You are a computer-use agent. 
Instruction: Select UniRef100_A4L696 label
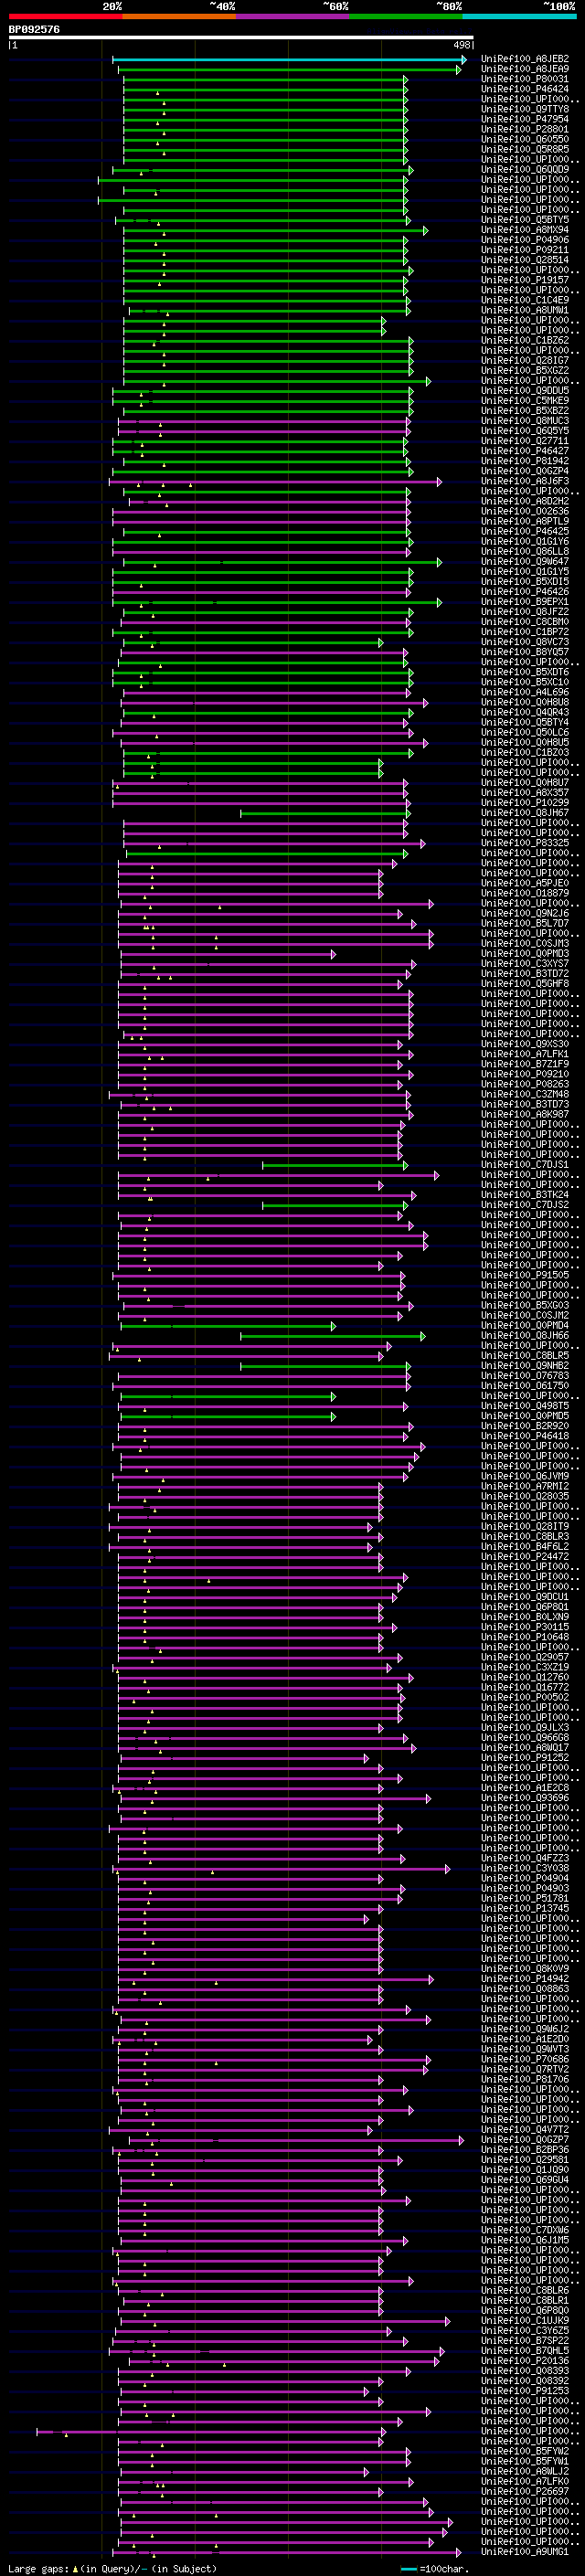point(525,692)
